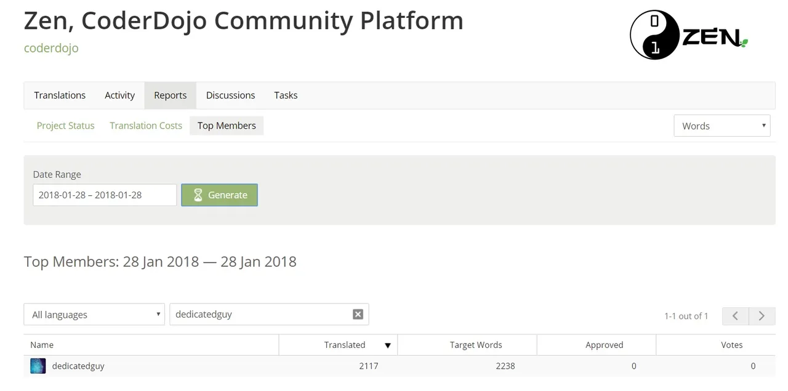
Task: Click the dedicatedguy avatar thumbnail
Action: pos(38,366)
